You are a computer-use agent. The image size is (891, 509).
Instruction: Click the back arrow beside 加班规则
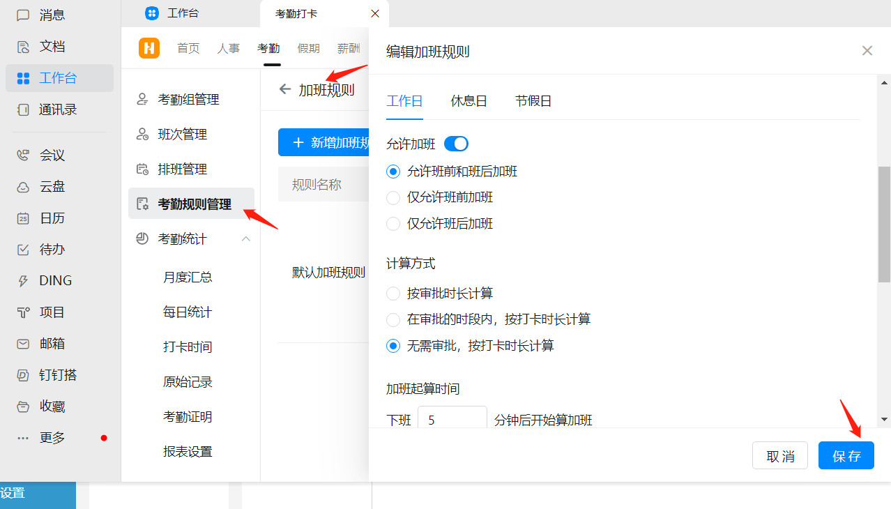[284, 89]
